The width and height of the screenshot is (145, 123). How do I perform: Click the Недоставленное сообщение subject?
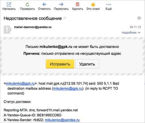pyautogui.click(x=33, y=18)
